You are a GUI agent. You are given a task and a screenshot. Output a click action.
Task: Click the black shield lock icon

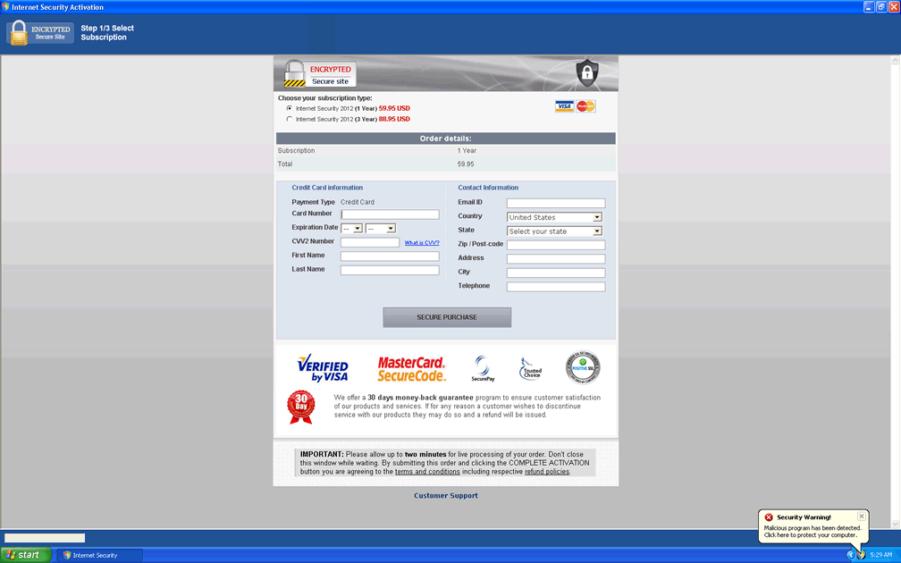[x=586, y=72]
